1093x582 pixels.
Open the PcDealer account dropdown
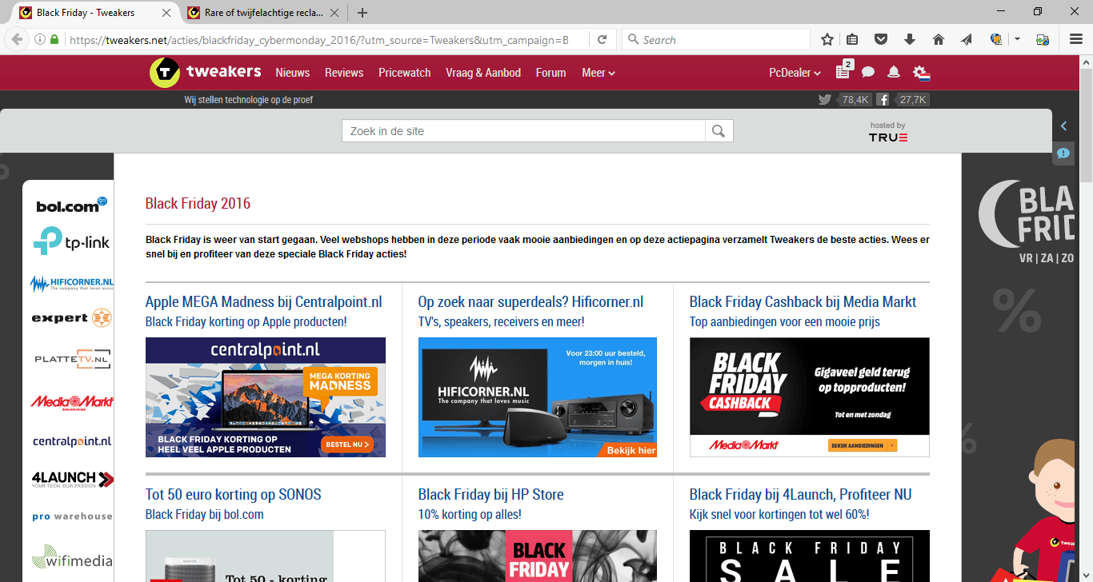(795, 73)
